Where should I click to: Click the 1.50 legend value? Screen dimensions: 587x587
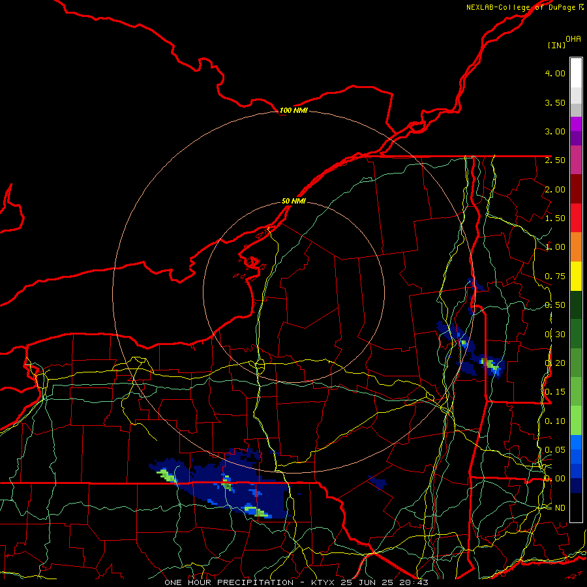coord(555,218)
